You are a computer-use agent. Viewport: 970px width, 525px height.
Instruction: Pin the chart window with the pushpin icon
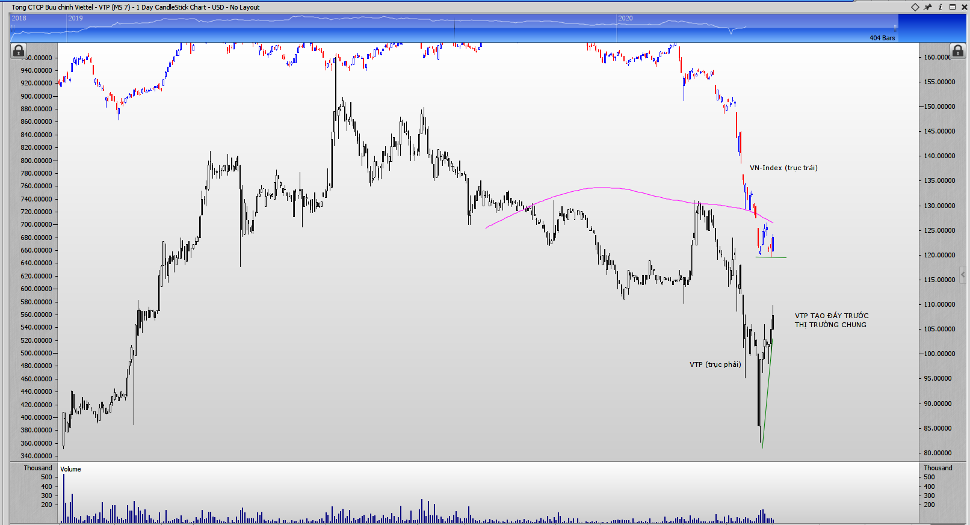click(x=927, y=7)
